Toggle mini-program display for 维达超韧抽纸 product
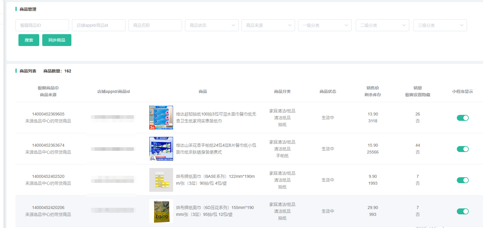 point(462,118)
